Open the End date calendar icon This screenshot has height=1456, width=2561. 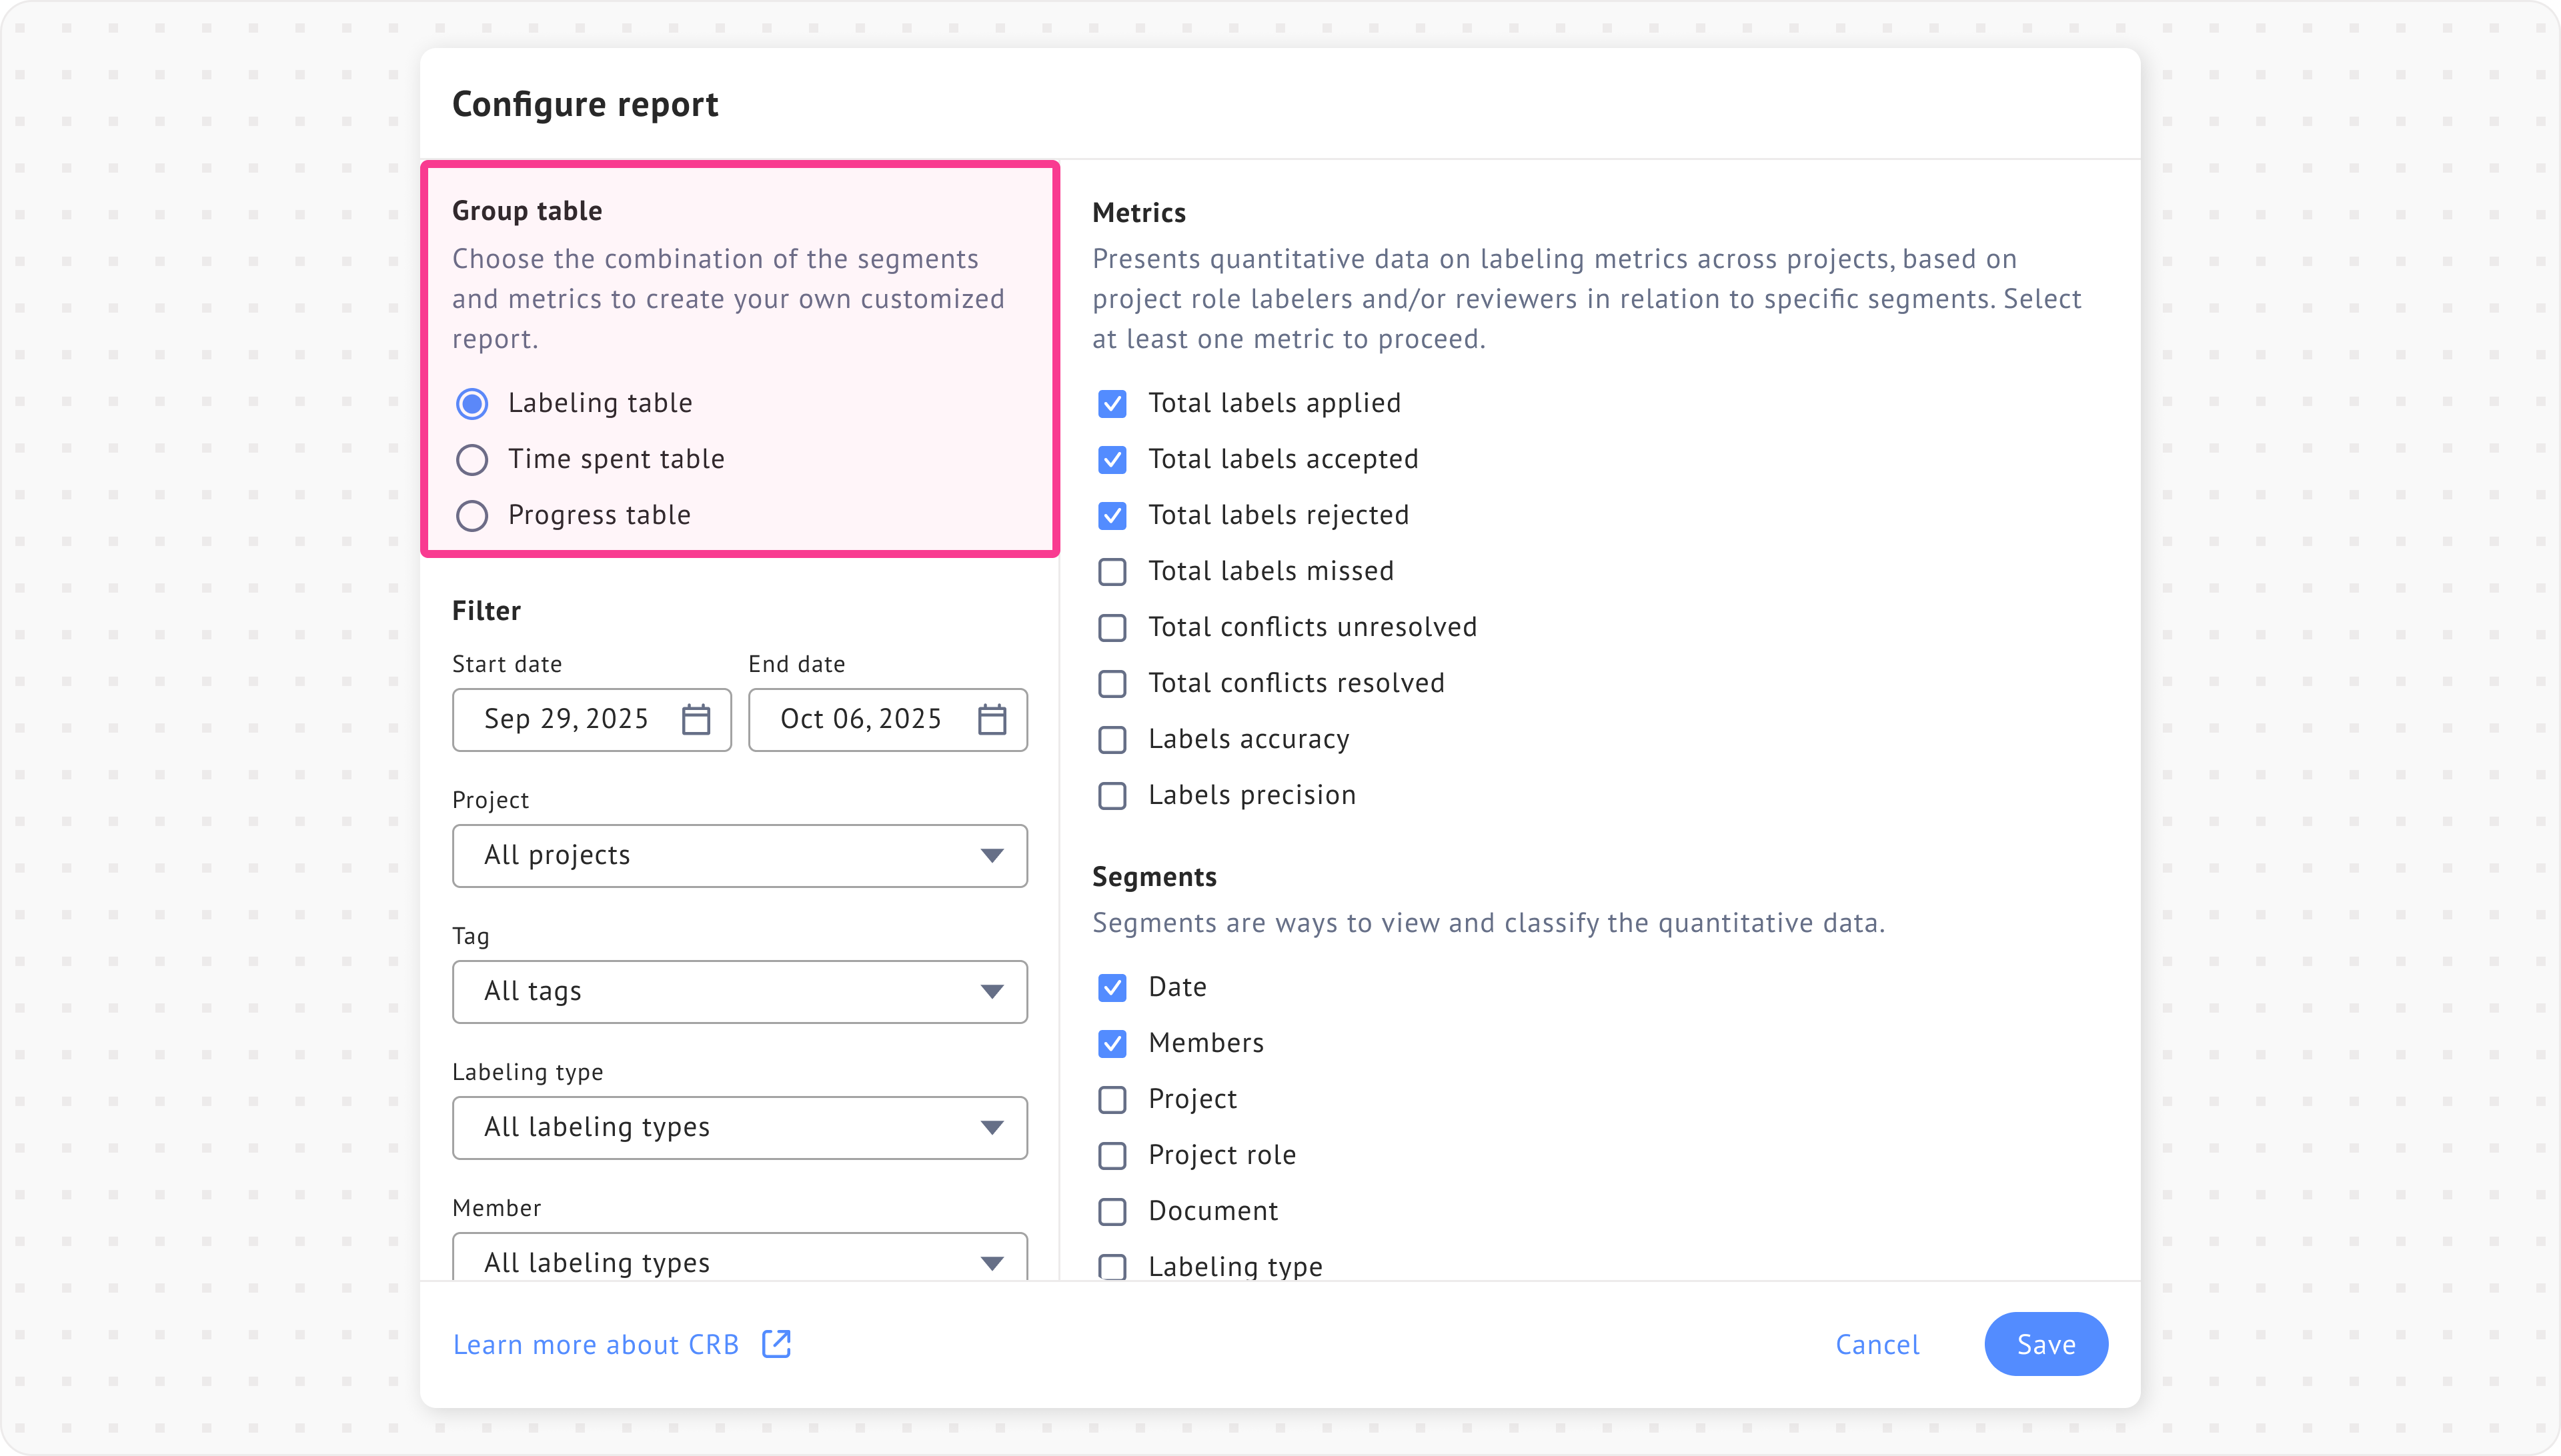[x=991, y=719]
